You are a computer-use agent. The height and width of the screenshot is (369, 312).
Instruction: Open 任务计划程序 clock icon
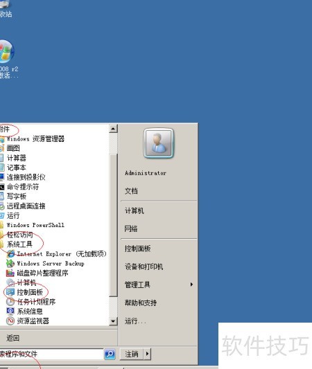coord(10,302)
